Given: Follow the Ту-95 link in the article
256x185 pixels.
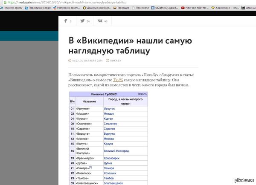Looking at the screenshot, I should coord(118,80).
